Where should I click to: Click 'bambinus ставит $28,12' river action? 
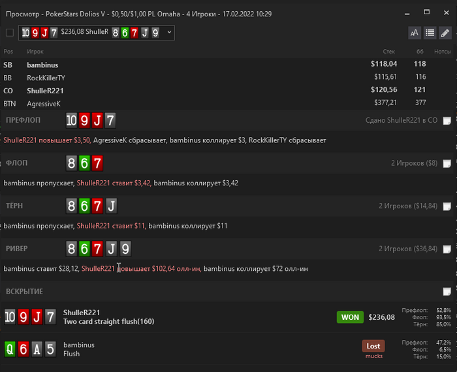tap(41, 269)
